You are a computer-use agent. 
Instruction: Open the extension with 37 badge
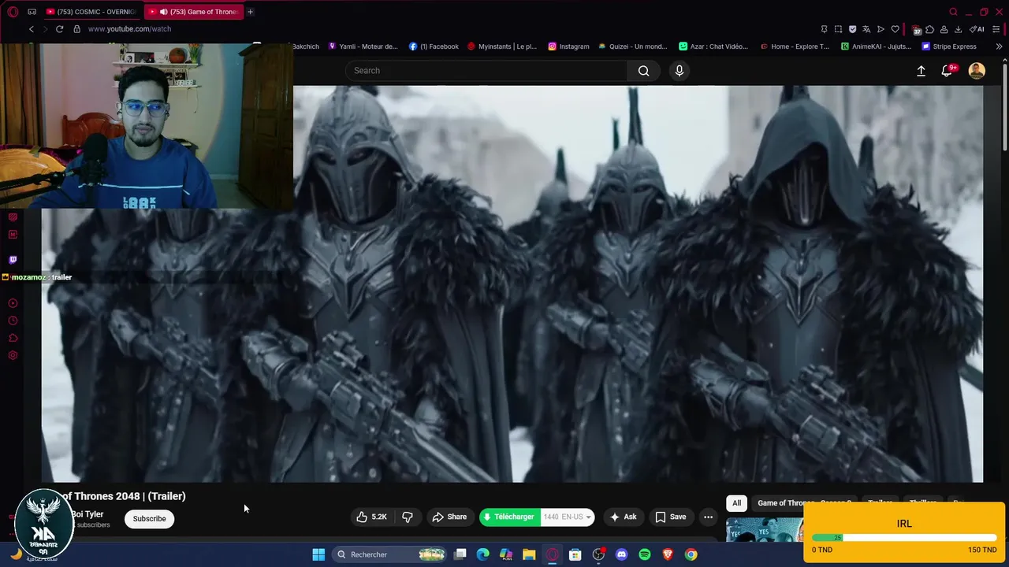click(x=916, y=30)
